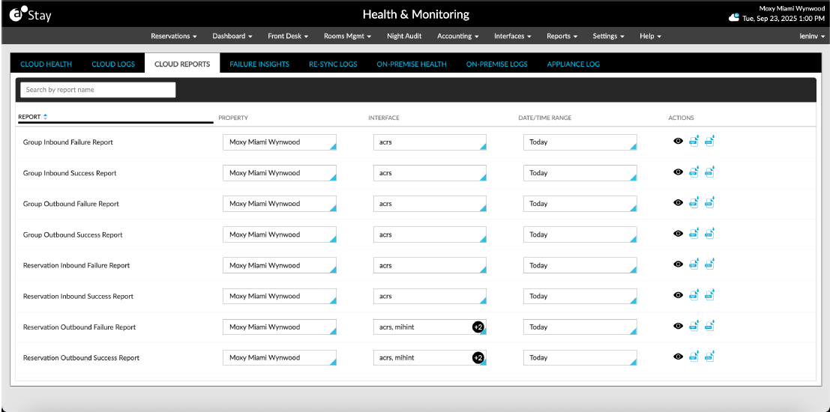Open Property dropdown for Reservation Outbound Success Report

[x=280, y=358]
